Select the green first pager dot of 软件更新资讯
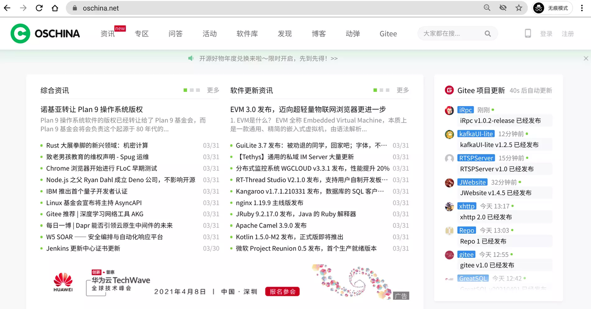 375,90
